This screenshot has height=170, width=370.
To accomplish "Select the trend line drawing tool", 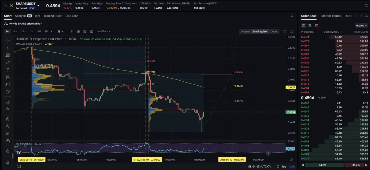I will [8, 48].
